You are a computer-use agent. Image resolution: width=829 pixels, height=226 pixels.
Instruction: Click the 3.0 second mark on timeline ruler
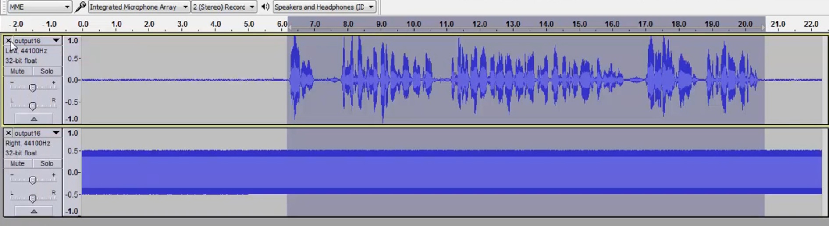(182, 25)
